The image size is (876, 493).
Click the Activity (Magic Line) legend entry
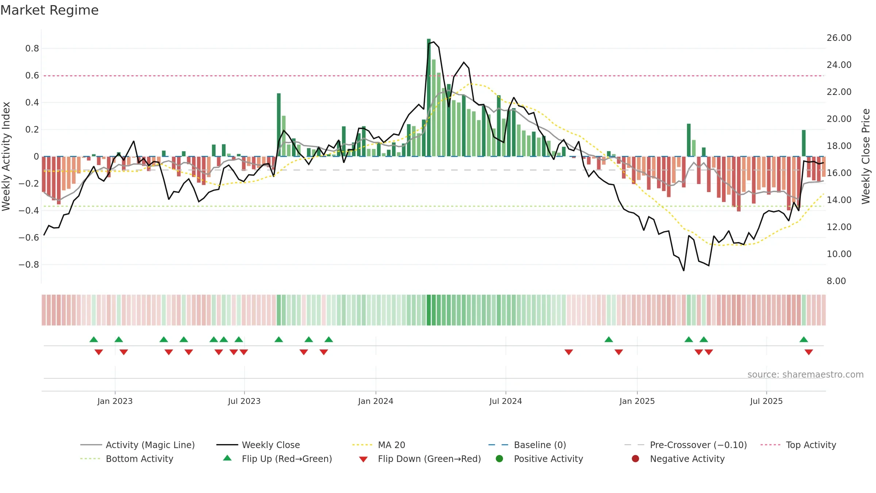pos(138,445)
